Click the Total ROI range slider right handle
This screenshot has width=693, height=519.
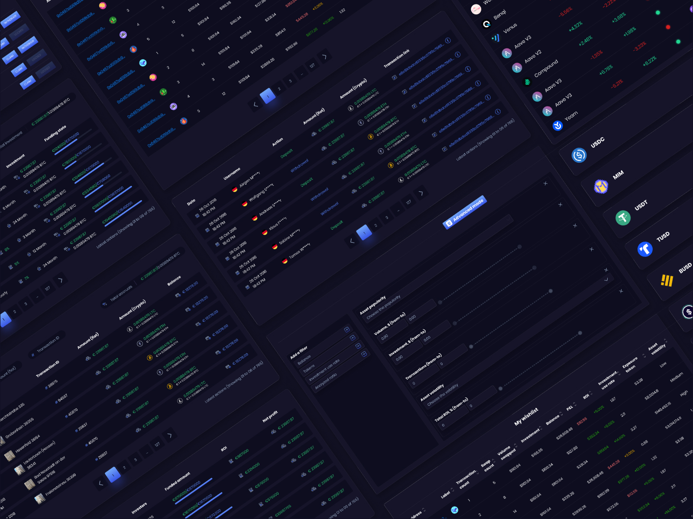click(580, 333)
